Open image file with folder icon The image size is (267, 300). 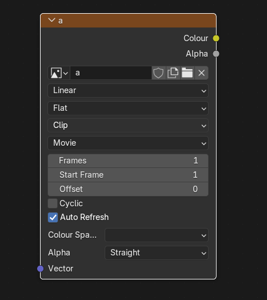[187, 73]
